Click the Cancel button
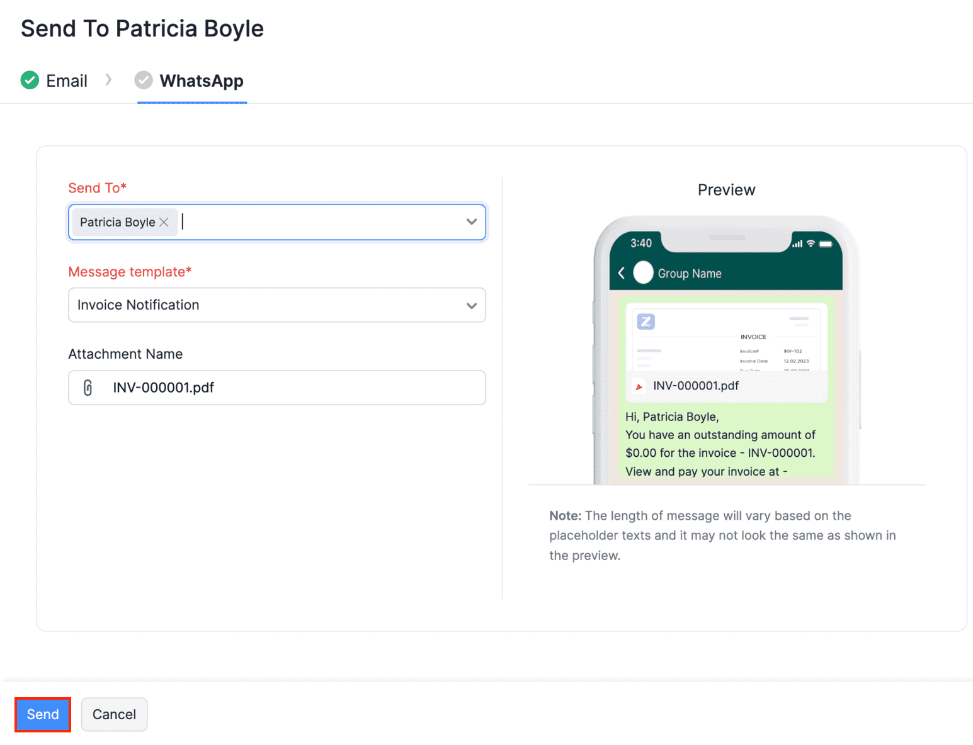Viewport: 973px width, 745px height. coord(114,714)
